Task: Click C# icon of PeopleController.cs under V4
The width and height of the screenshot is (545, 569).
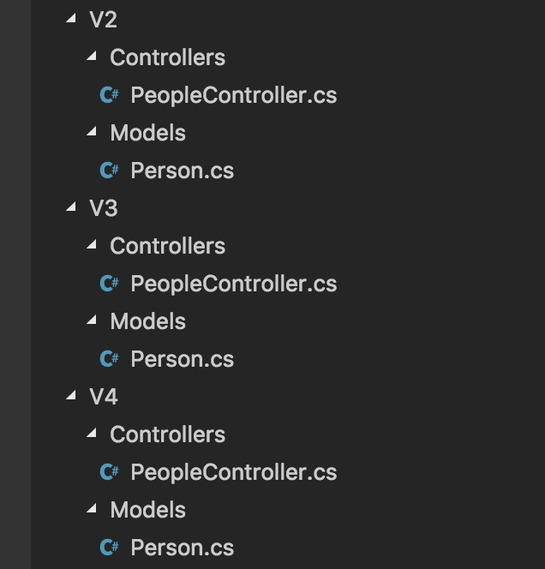Action: (109, 472)
